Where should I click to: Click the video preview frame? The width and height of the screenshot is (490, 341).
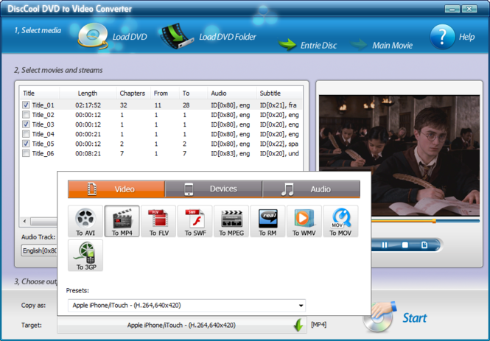tap(399, 155)
